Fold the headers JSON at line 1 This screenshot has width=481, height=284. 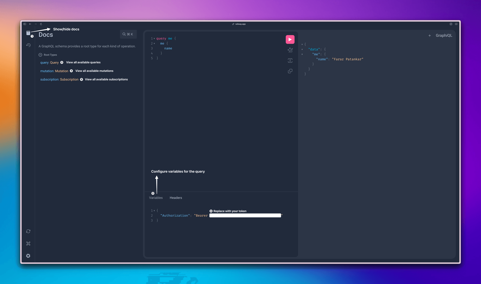(x=154, y=211)
